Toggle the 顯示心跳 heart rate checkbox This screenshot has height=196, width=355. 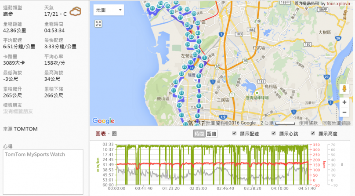coord(274,133)
